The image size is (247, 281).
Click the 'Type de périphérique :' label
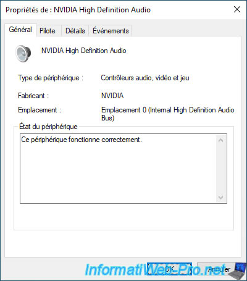pos(51,78)
